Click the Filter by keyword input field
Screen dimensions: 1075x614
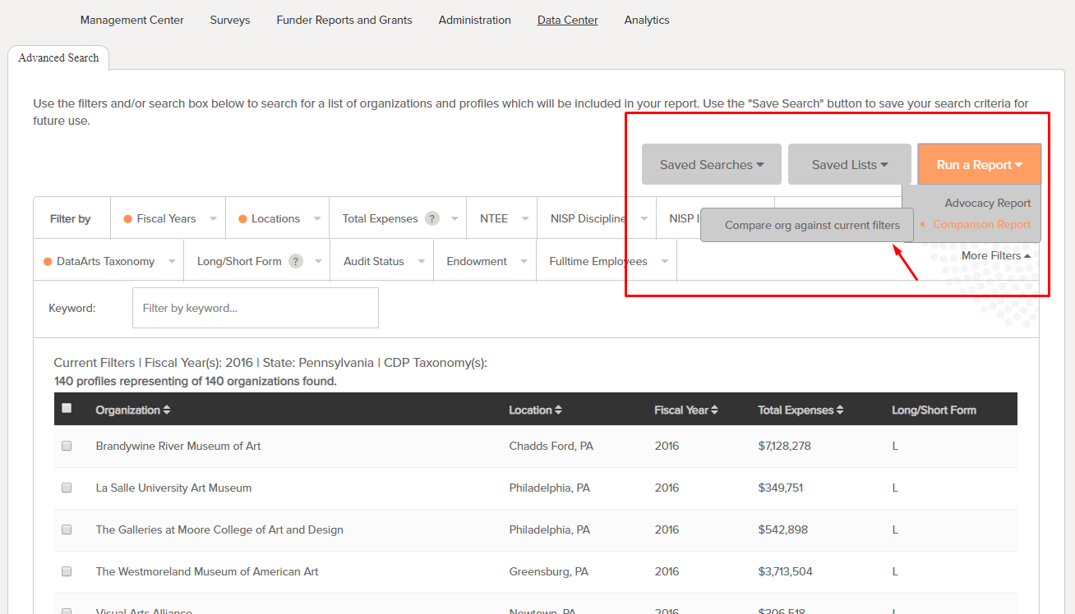(x=255, y=308)
